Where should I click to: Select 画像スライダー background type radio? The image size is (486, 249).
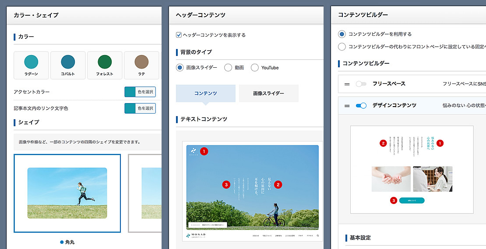[x=180, y=68]
